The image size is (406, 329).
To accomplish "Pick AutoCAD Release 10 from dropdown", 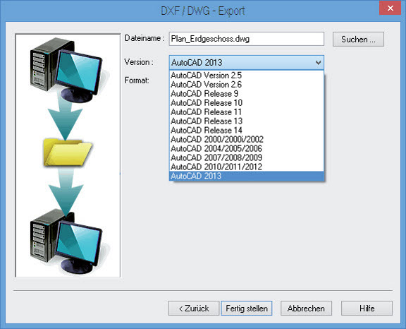I will click(x=247, y=103).
